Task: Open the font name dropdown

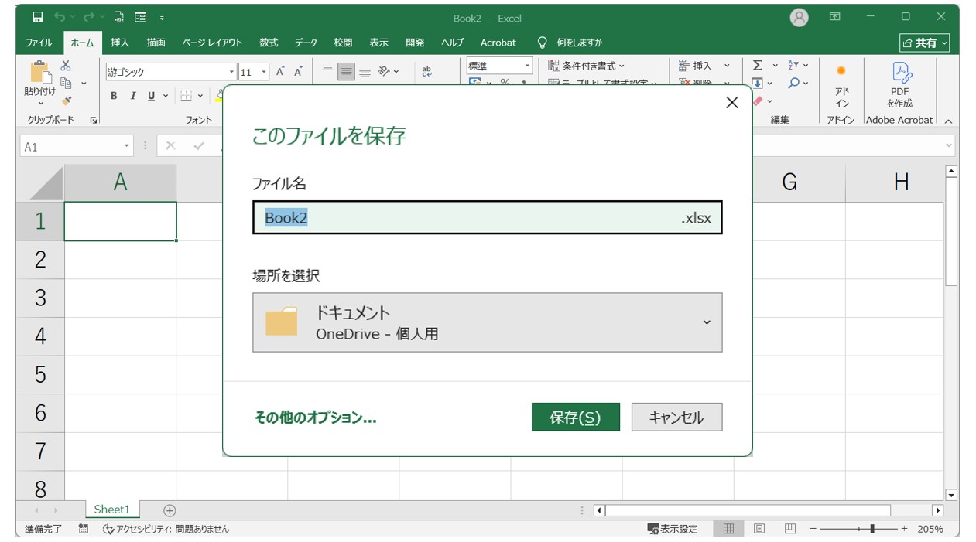Action: click(x=231, y=72)
